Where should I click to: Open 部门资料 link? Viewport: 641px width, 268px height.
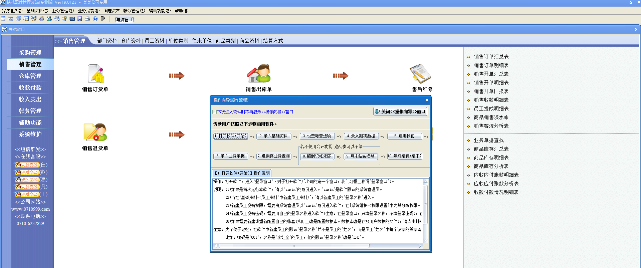coord(107,41)
